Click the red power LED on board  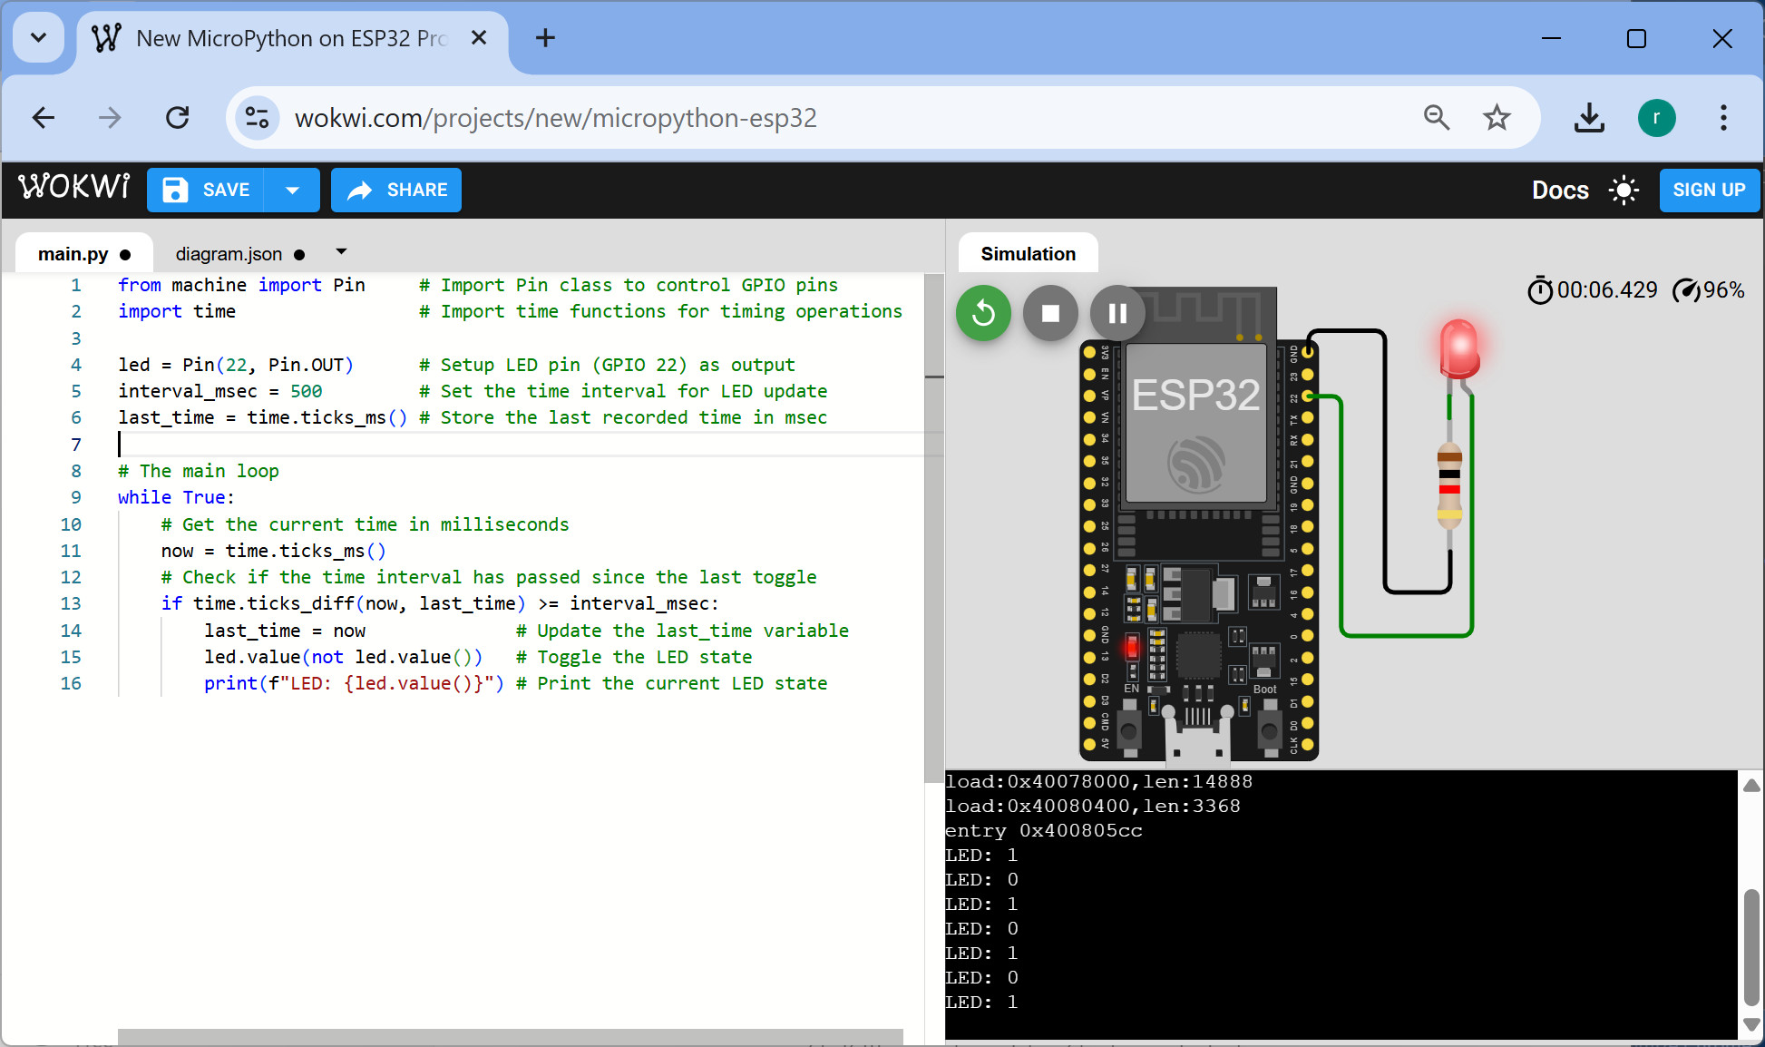coord(1132,648)
